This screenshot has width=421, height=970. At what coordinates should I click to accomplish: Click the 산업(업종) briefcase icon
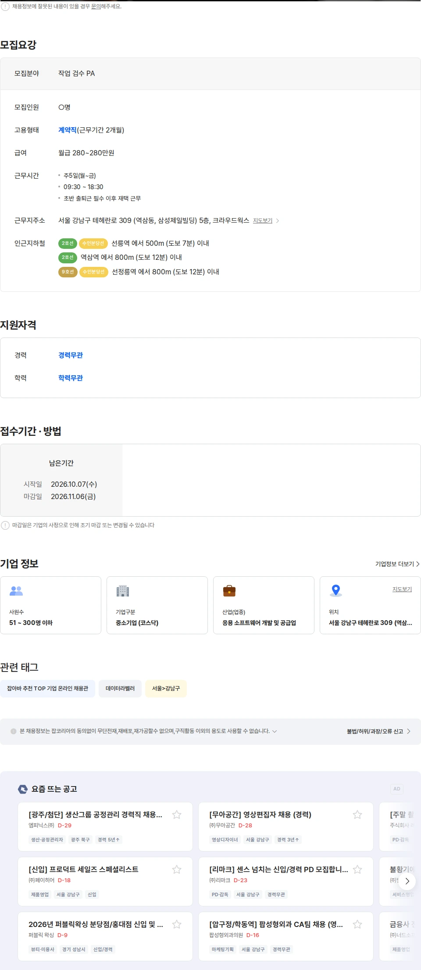click(229, 591)
